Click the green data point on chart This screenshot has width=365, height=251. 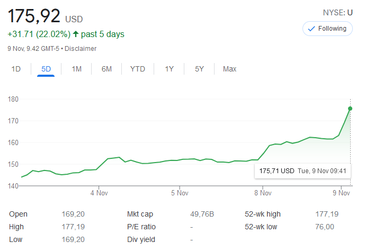point(350,109)
